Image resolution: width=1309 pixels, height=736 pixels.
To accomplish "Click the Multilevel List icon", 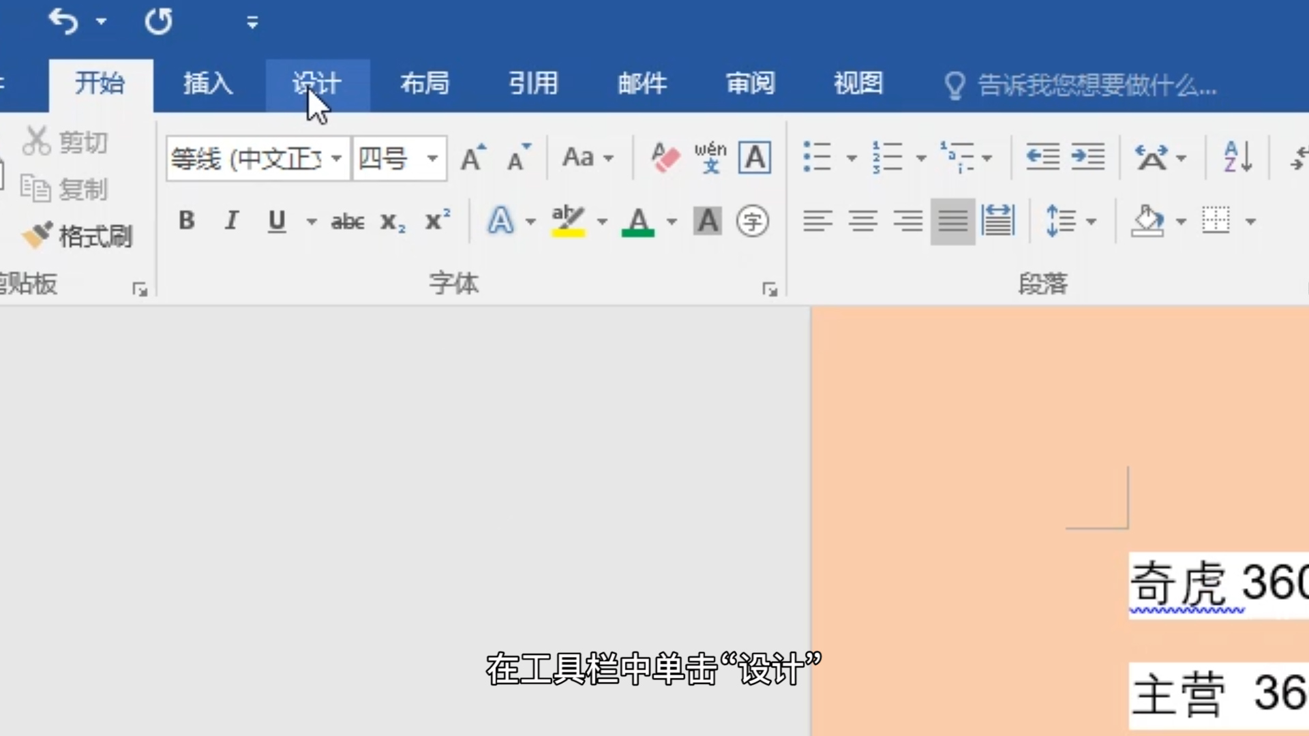I will click(x=958, y=157).
